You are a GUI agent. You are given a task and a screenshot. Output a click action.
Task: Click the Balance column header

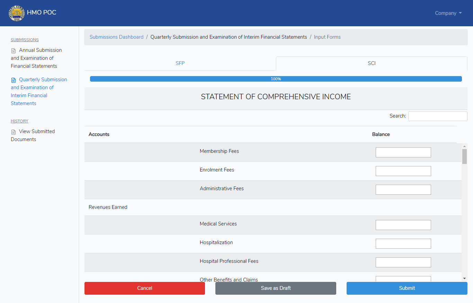coord(381,134)
